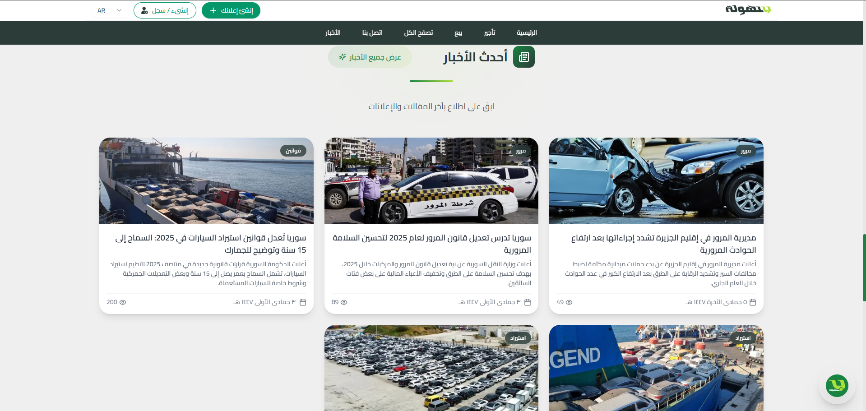Open the AR language dropdown
Image resolution: width=866 pixels, height=411 pixels.
point(110,10)
